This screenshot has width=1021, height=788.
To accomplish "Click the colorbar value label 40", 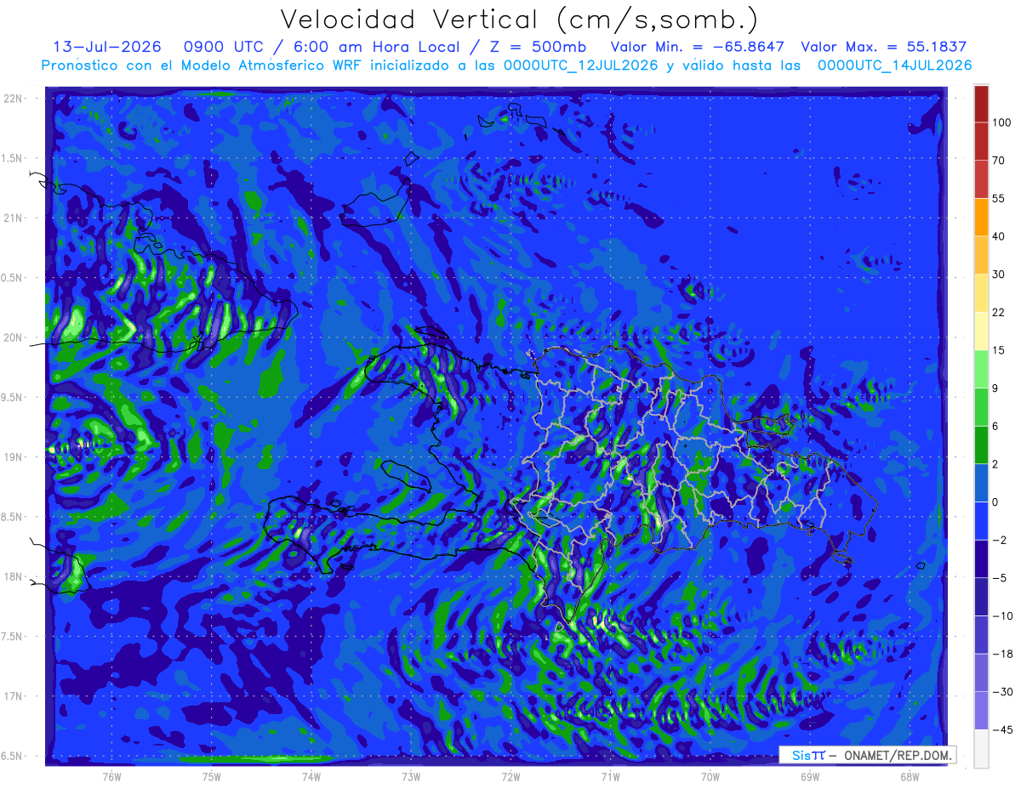I will click(x=998, y=236).
